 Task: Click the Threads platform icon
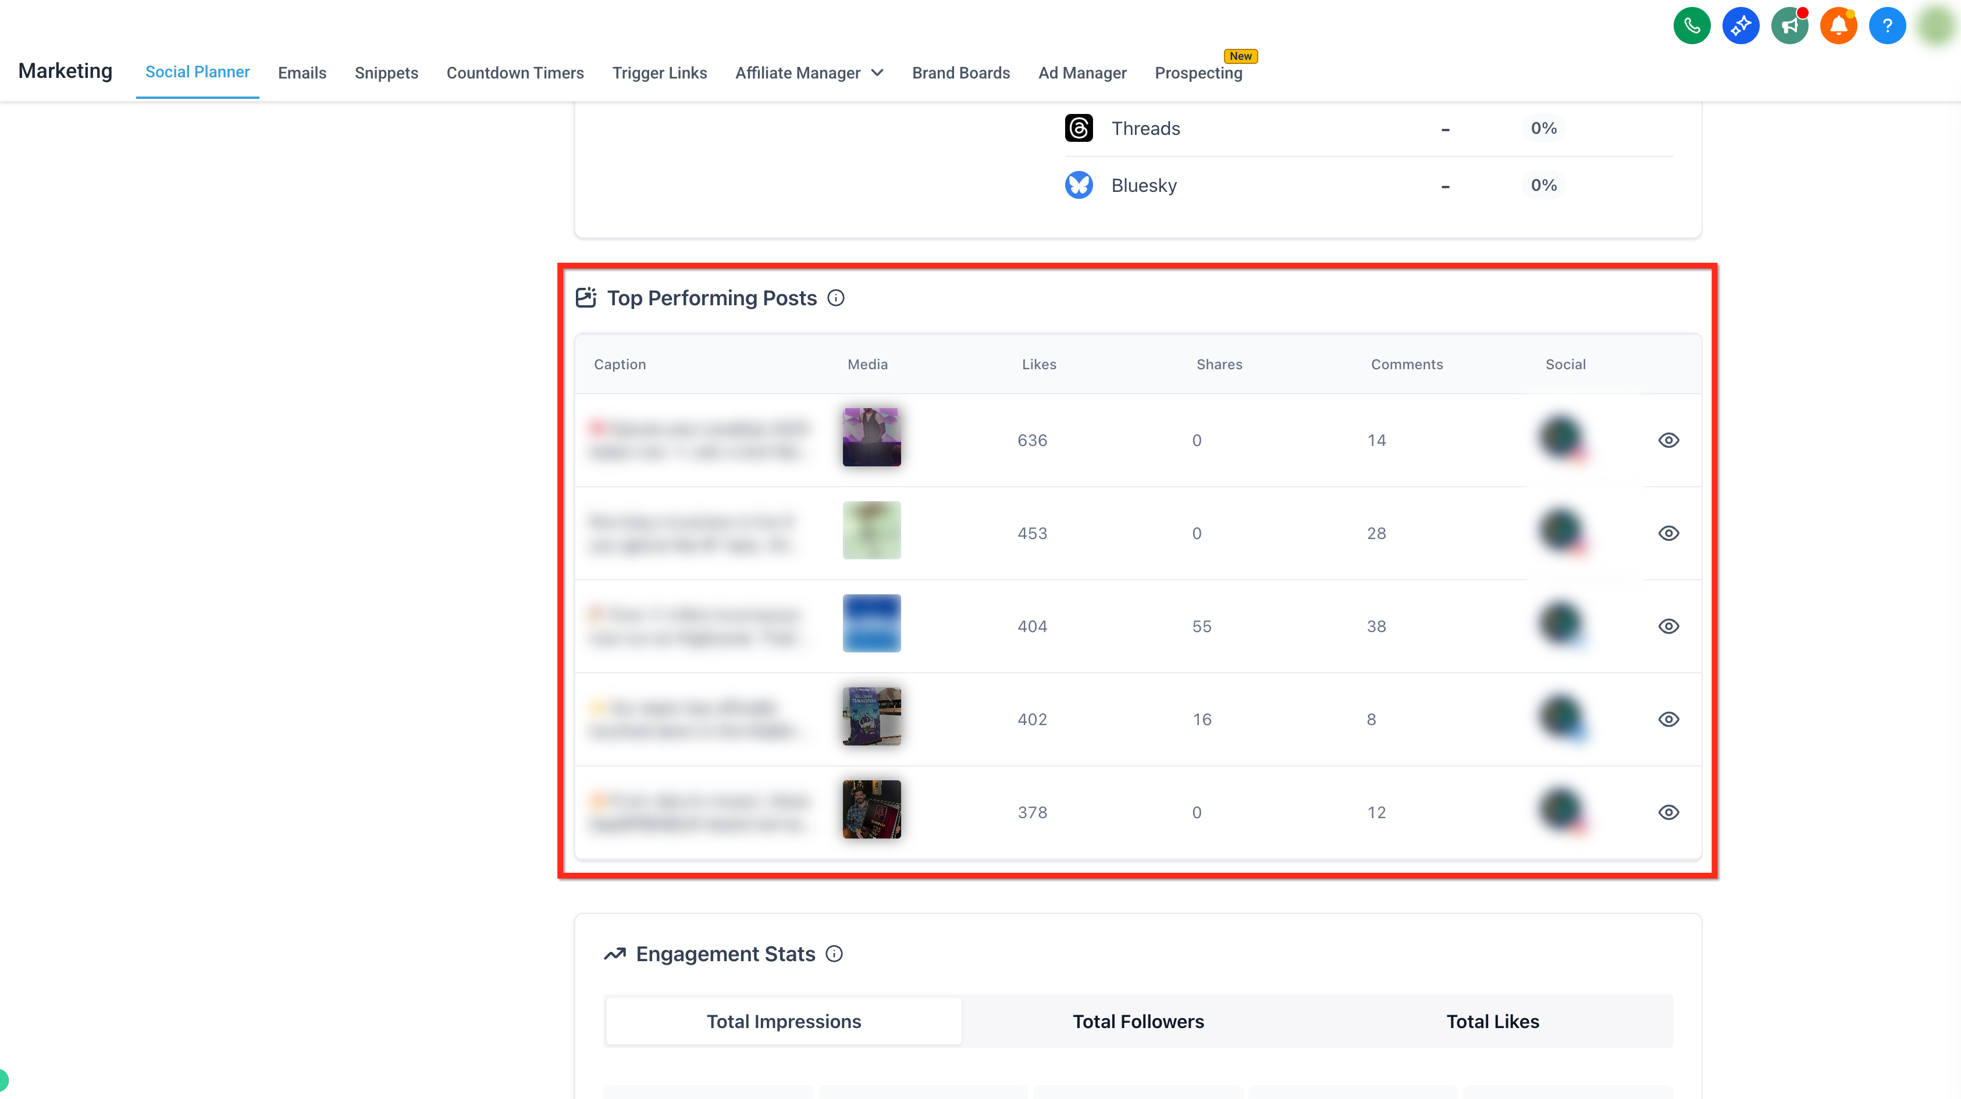(1079, 128)
